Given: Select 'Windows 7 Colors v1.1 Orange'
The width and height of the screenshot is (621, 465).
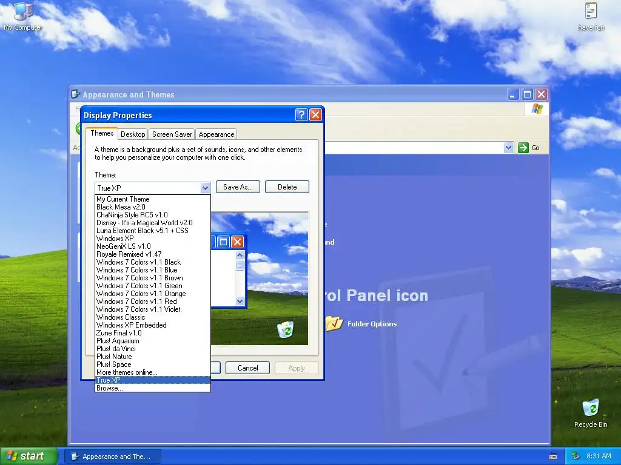Looking at the screenshot, I should pyautogui.click(x=152, y=294).
